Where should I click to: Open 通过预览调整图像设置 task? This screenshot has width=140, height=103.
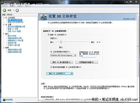tap(16, 27)
